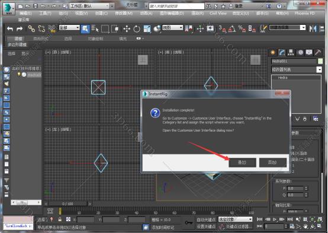Open the Phoenix FD menu
This screenshot has width=328, height=233.
coord(304,14)
